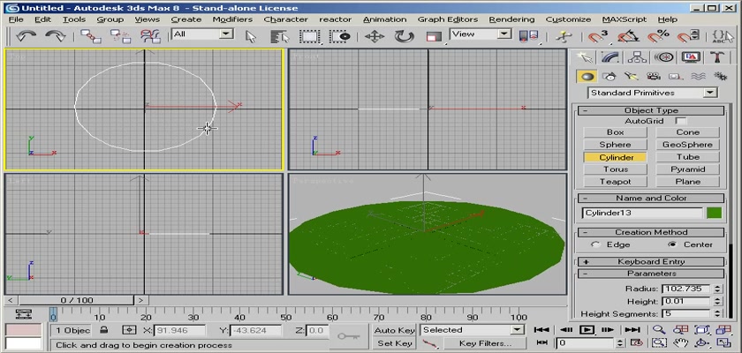The width and height of the screenshot is (742, 353).
Task: Click the time slider showing 0 / 100
Action: click(x=77, y=300)
